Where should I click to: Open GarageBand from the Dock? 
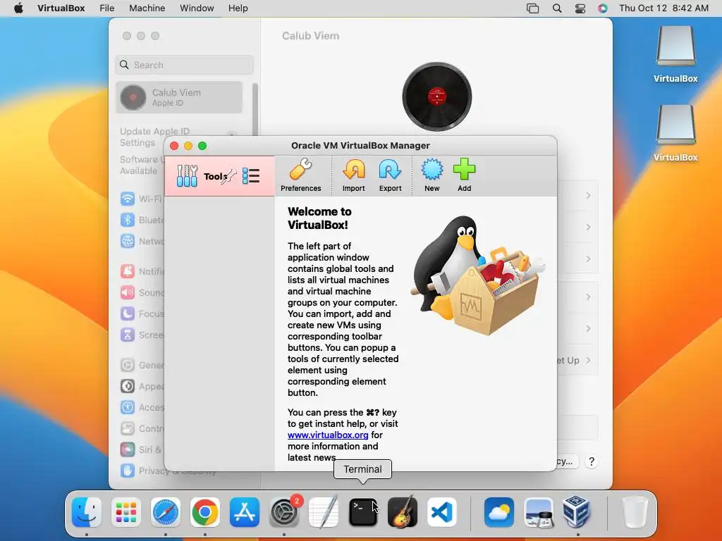[403, 512]
